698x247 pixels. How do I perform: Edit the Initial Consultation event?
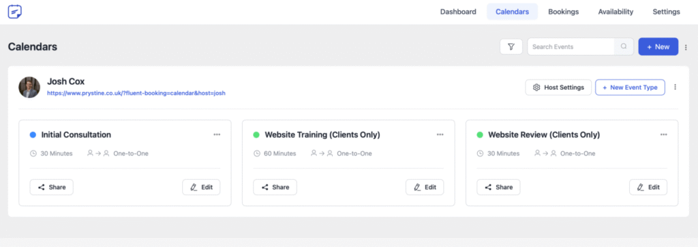click(201, 187)
